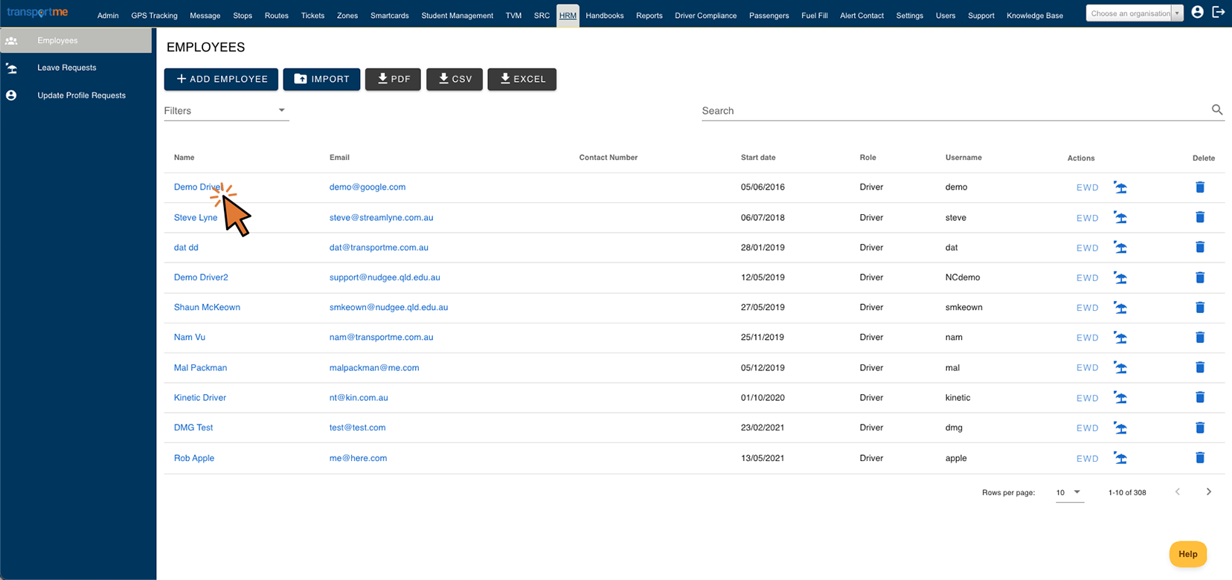
Task: Delete Shaun McKeown using trash icon
Action: click(x=1200, y=307)
